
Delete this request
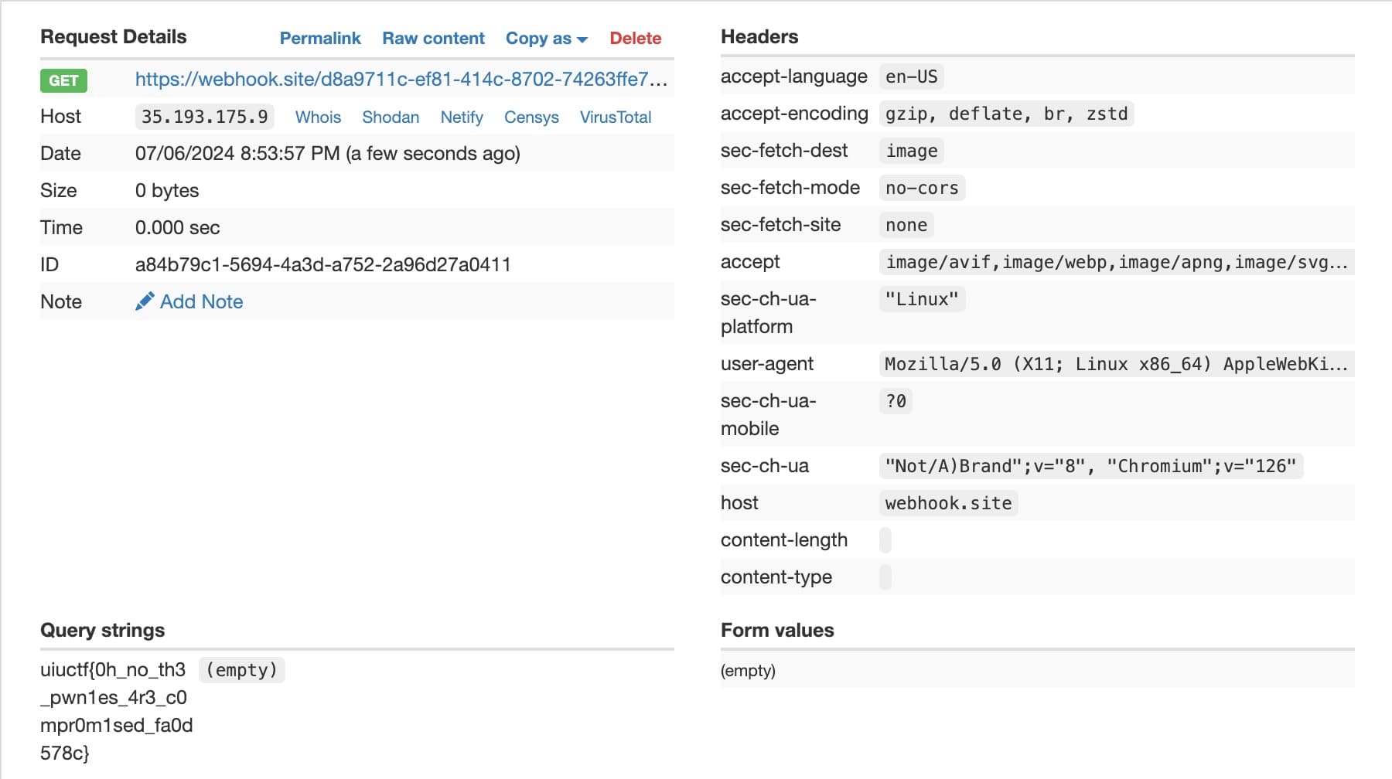(x=635, y=39)
